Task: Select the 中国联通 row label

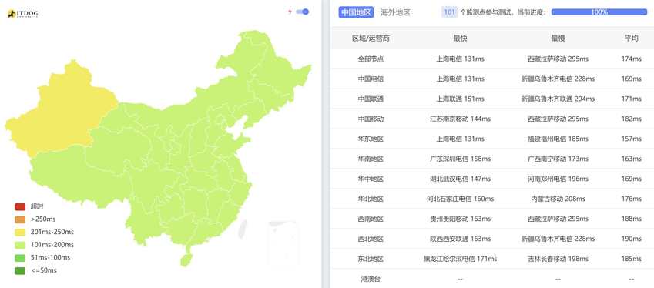Action: tap(371, 99)
